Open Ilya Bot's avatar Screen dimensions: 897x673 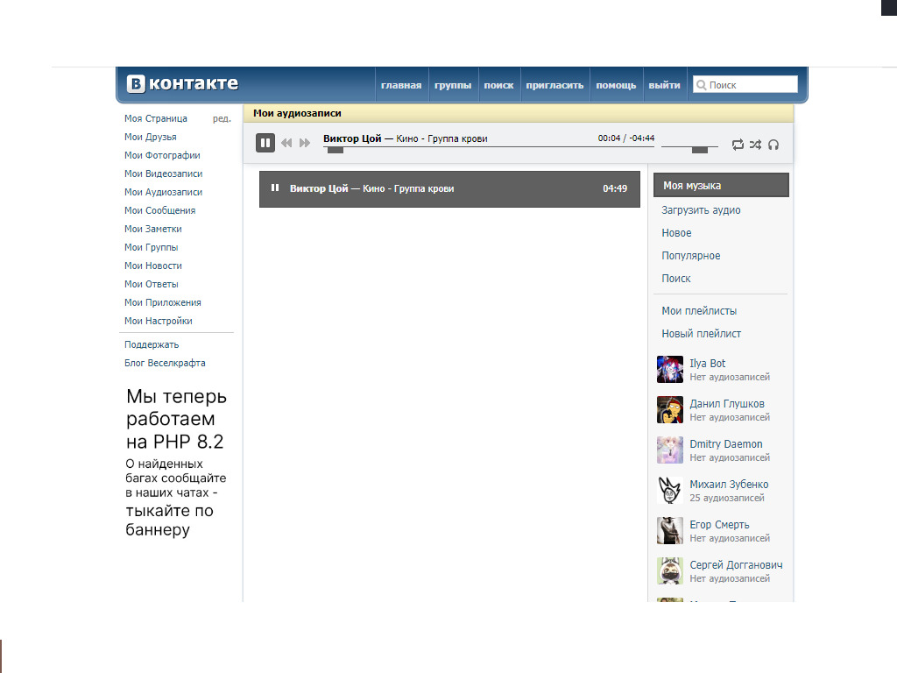click(670, 369)
